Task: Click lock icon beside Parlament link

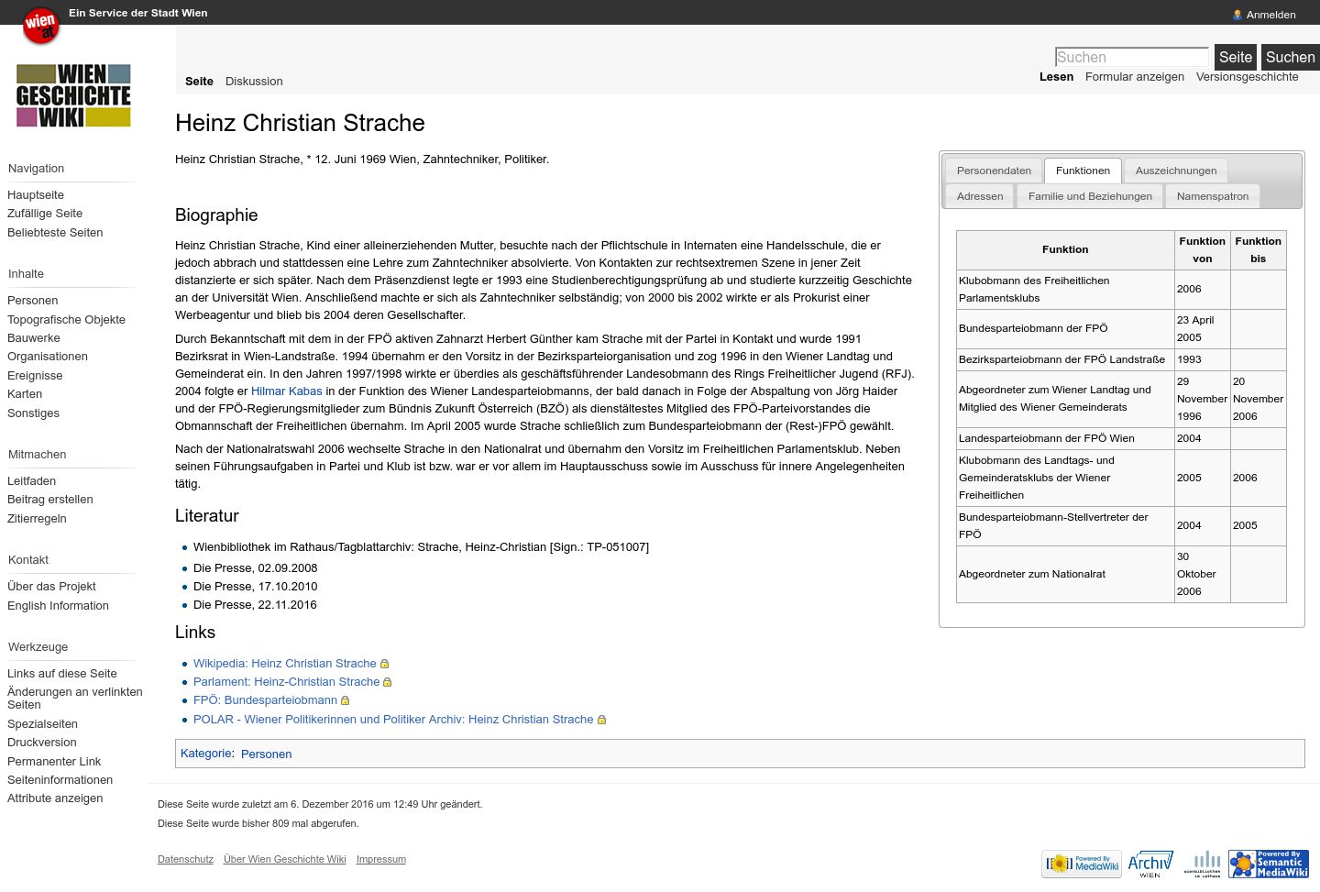Action: (x=388, y=682)
